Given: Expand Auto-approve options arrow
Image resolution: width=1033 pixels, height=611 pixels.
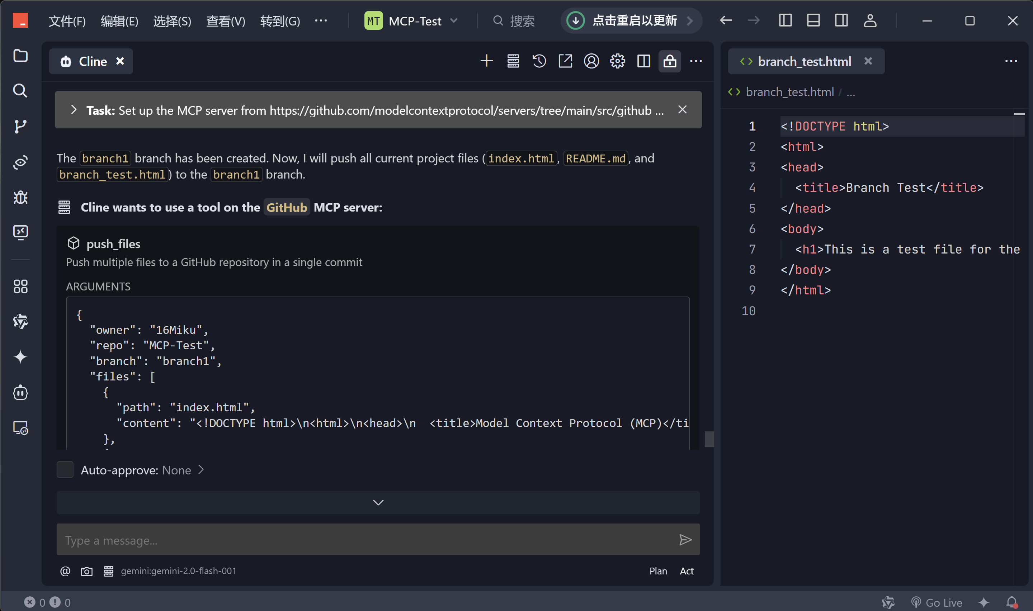Looking at the screenshot, I should (201, 470).
